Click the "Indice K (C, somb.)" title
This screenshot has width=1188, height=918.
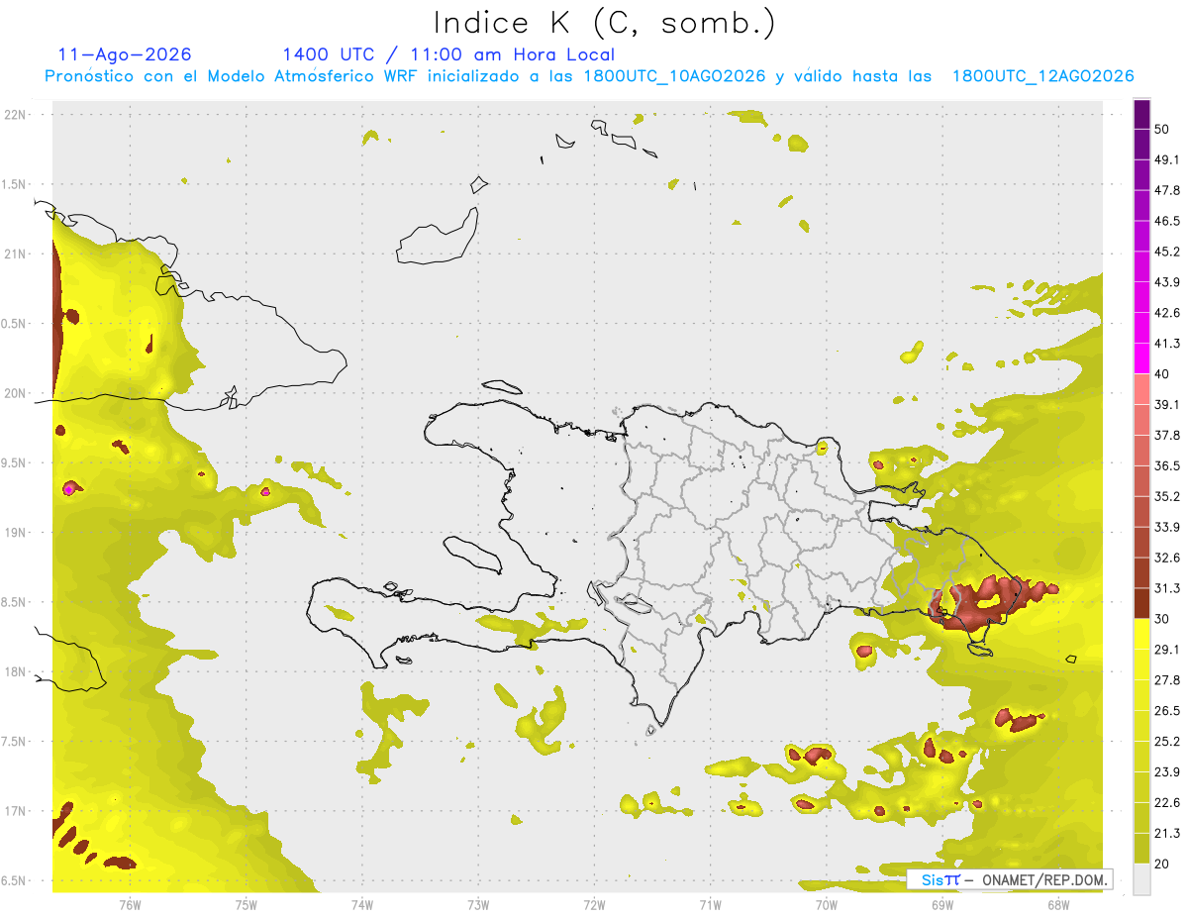605,22
